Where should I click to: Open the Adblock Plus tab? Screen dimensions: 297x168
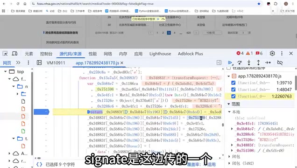pyautogui.click(x=191, y=54)
